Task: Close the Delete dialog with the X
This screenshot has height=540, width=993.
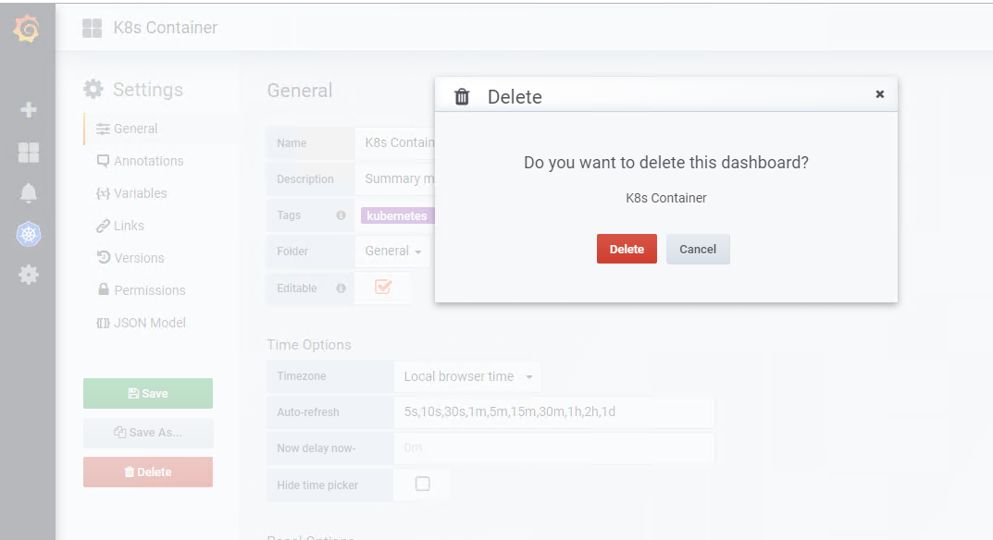Action: (x=880, y=94)
